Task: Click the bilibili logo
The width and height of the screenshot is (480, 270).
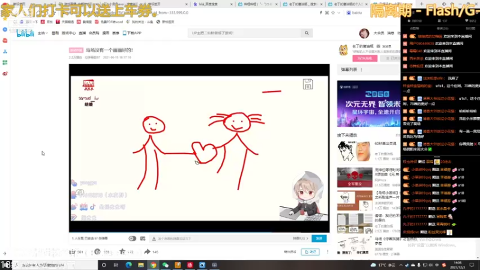Action: 25,33
